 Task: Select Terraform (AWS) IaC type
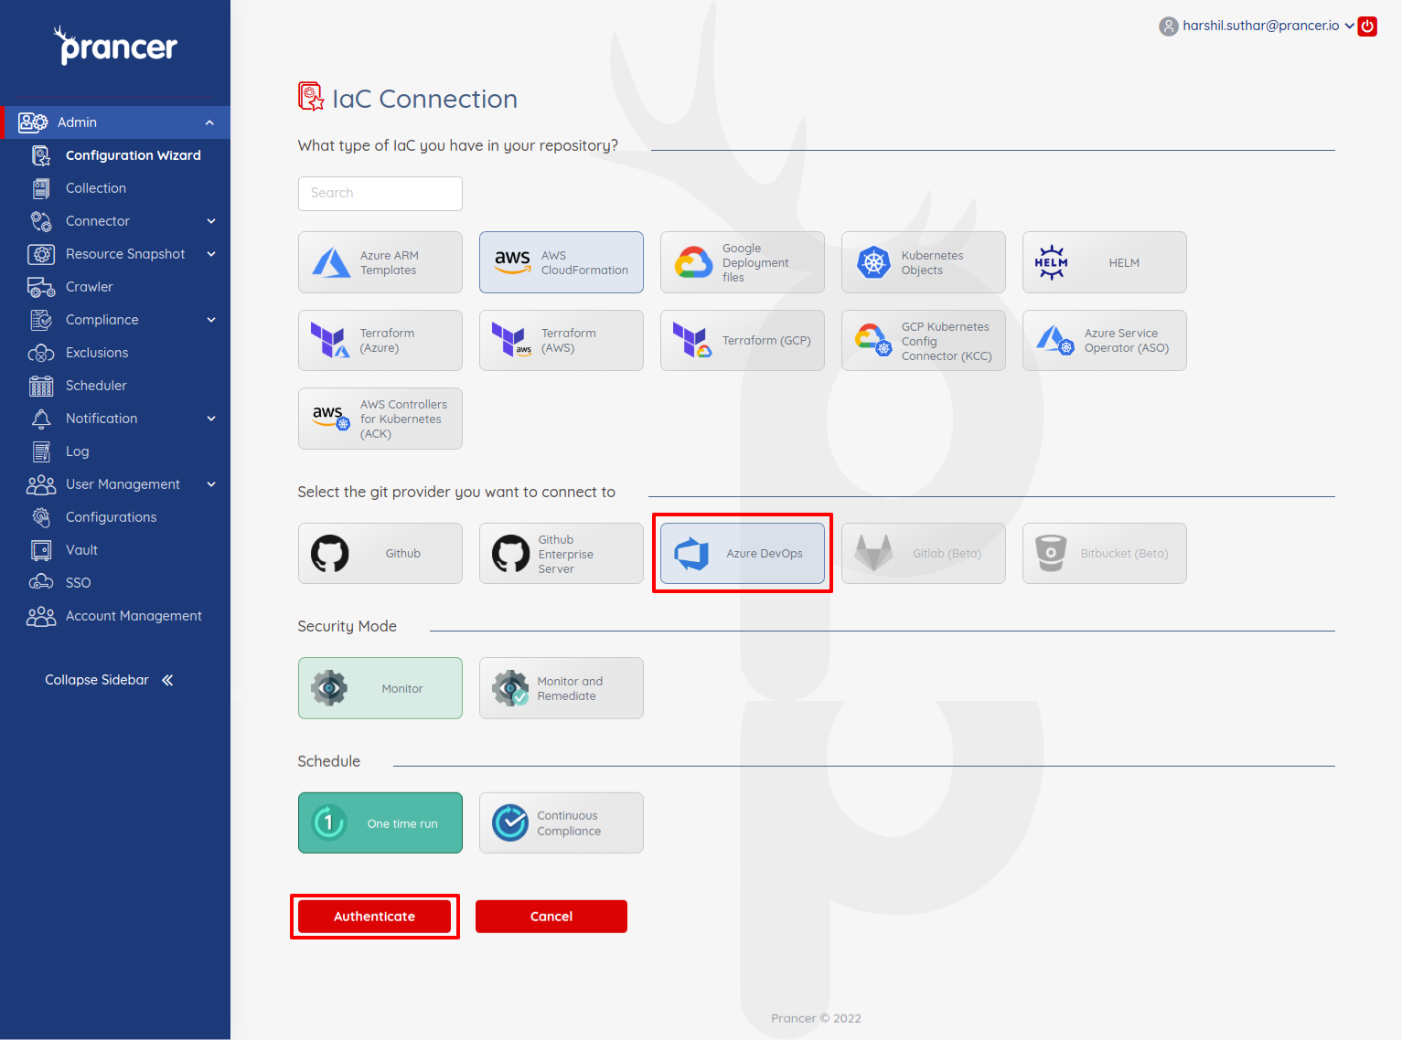(x=562, y=340)
